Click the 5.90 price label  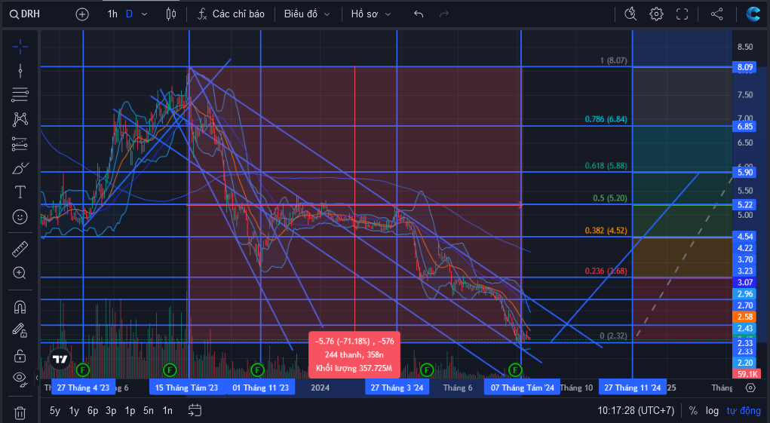pyautogui.click(x=745, y=172)
